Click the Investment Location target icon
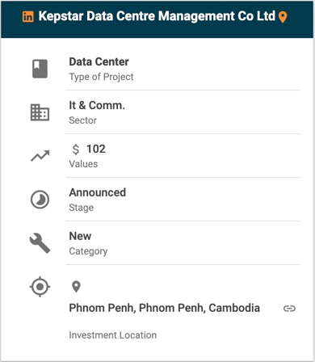This screenshot has height=362, width=315. (x=40, y=287)
